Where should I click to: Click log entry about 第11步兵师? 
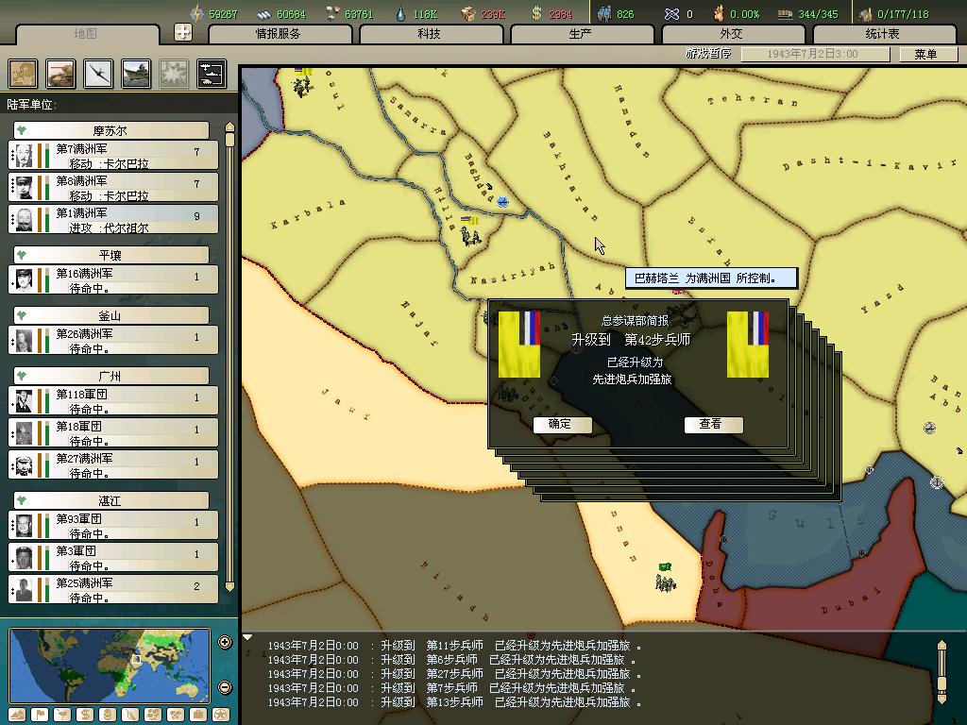click(454, 646)
